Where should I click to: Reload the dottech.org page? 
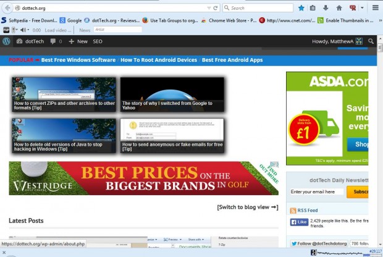tap(216, 8)
